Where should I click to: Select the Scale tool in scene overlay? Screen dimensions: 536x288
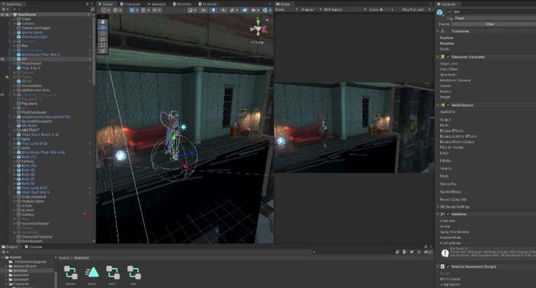103,39
